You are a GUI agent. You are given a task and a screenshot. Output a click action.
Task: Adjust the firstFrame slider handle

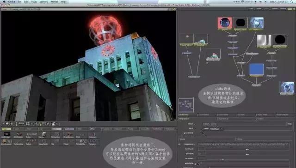(x=247, y=150)
